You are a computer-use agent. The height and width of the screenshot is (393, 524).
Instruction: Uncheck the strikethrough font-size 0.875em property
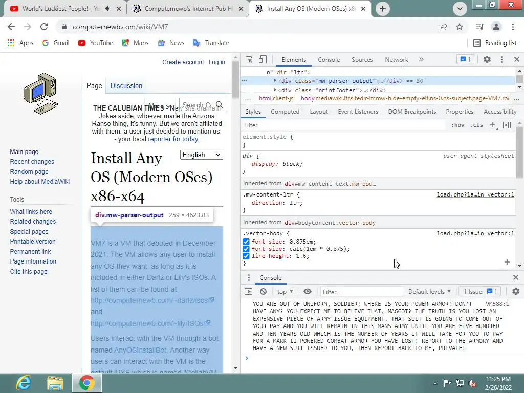click(x=246, y=242)
